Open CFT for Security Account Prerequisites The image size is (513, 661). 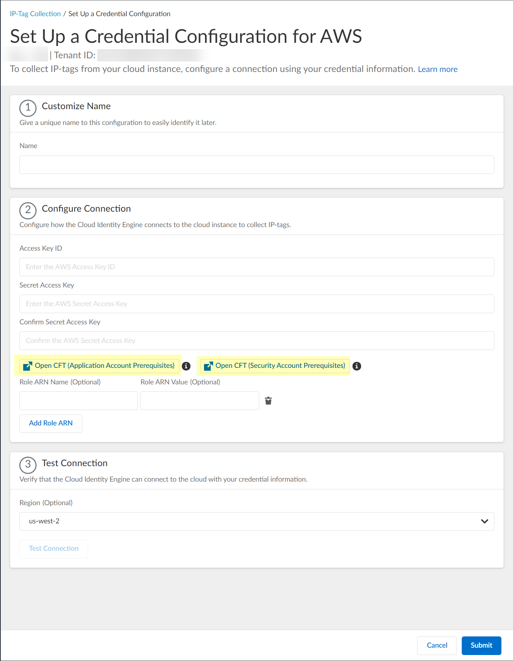(x=280, y=366)
